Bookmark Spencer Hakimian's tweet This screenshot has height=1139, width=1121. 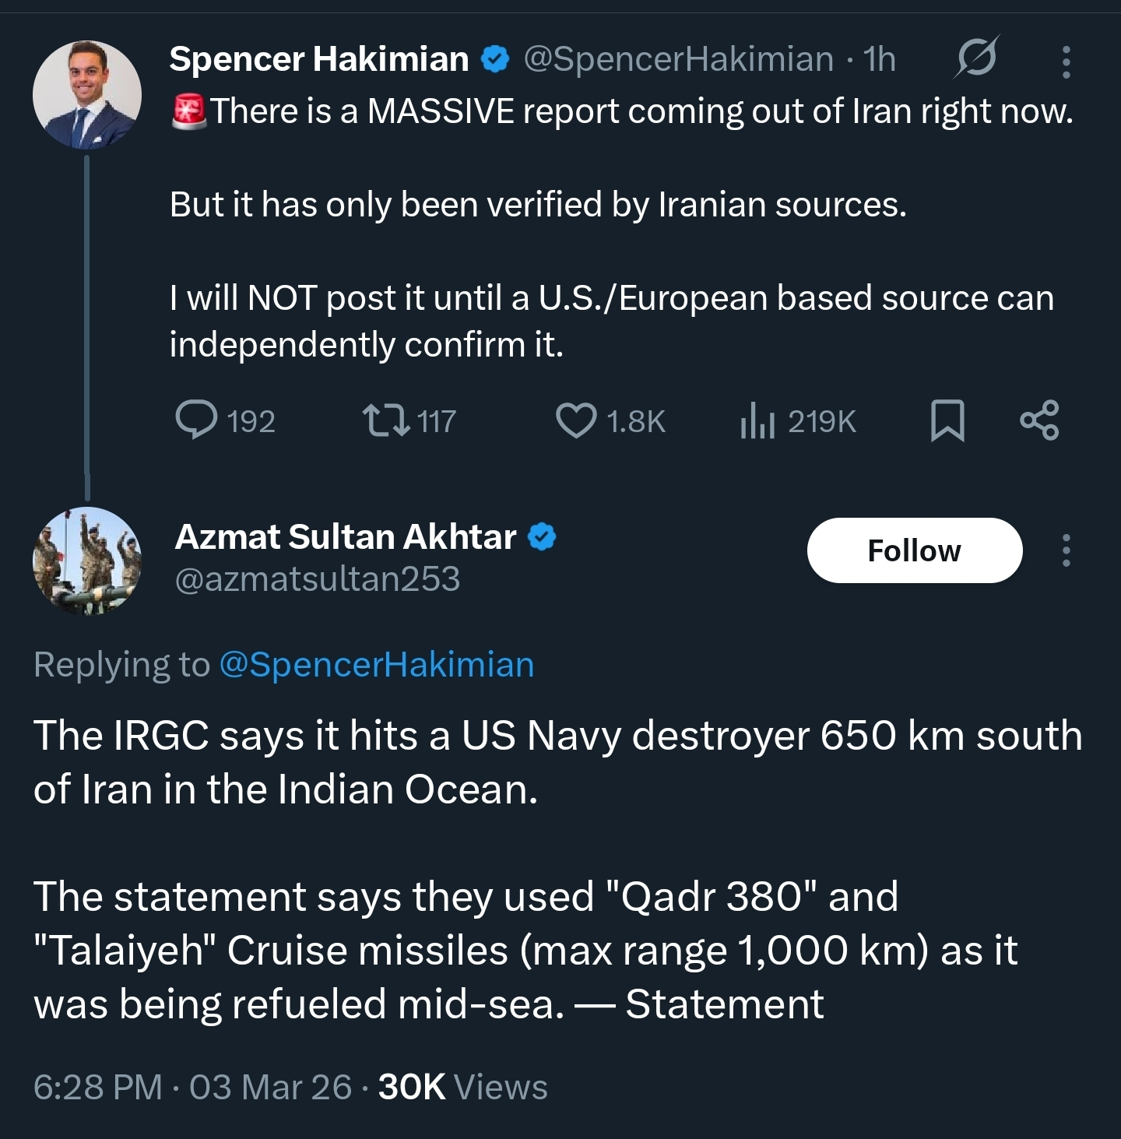(947, 420)
